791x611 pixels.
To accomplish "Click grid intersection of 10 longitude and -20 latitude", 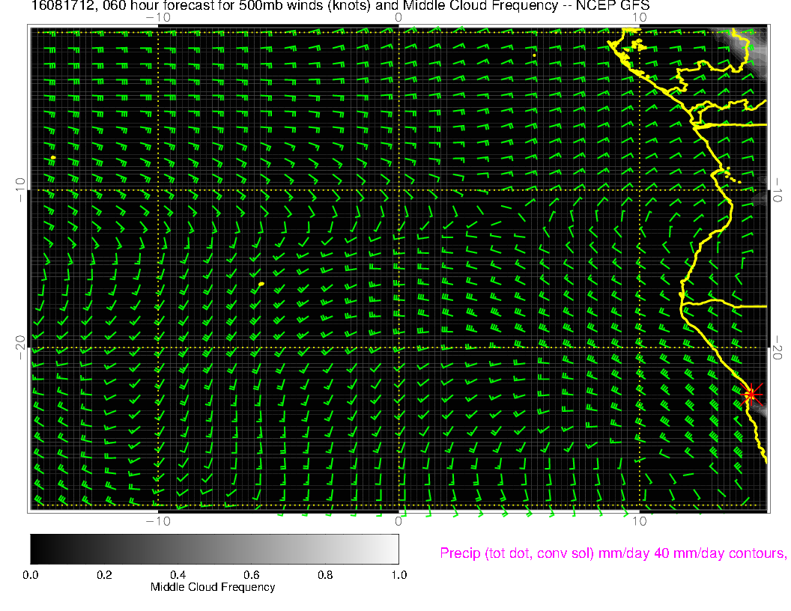I will 639,348.
